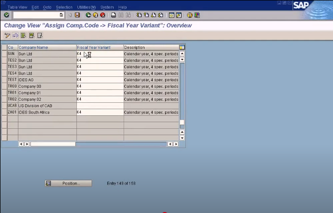
Task: Jump to first page icon
Action: click(139, 15)
